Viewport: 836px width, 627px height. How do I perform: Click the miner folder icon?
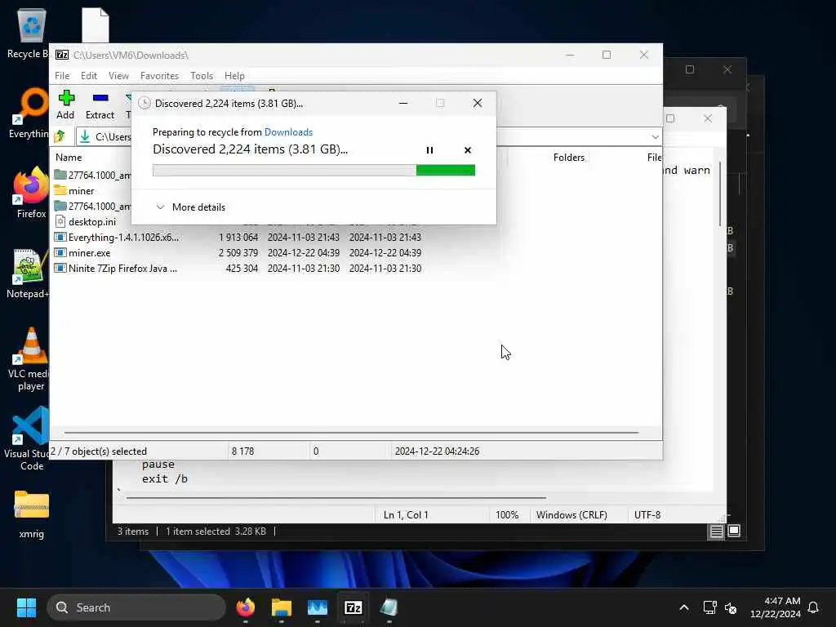(x=60, y=190)
